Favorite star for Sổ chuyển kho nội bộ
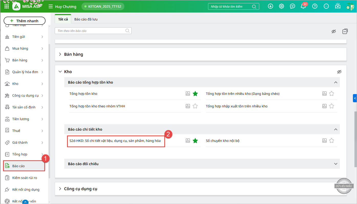 click(332, 140)
